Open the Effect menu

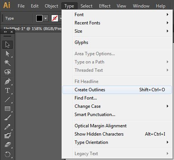[105, 6]
